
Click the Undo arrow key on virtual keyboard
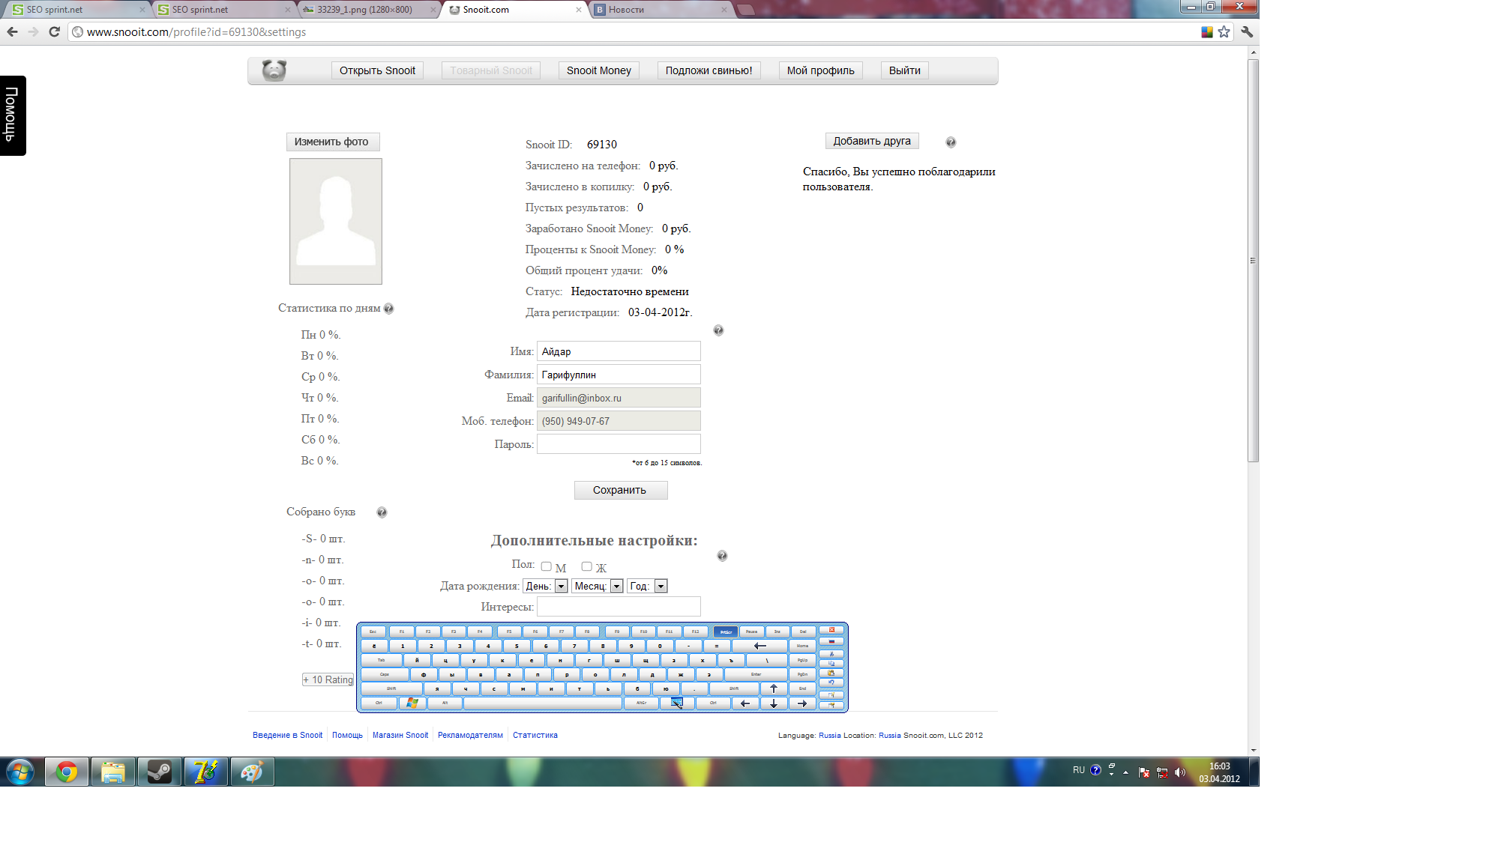[831, 682]
